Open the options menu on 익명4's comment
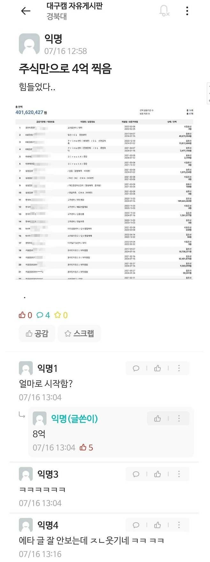 point(178,525)
